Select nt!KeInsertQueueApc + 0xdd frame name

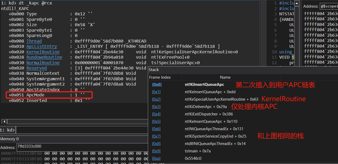210,92
